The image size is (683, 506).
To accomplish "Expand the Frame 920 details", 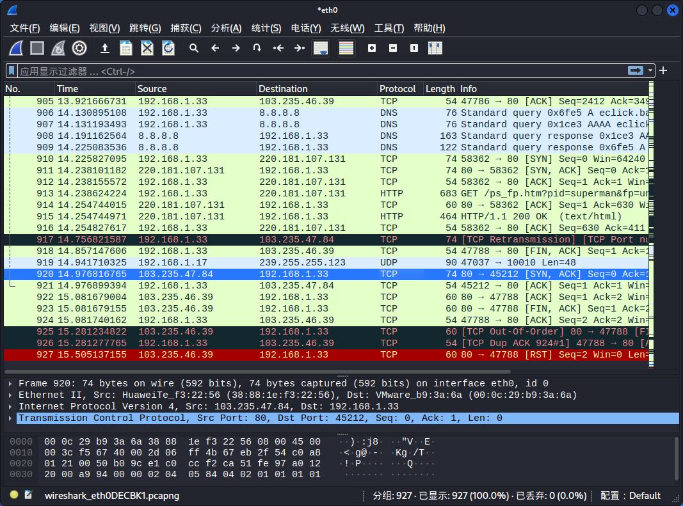I will pyautogui.click(x=10, y=384).
